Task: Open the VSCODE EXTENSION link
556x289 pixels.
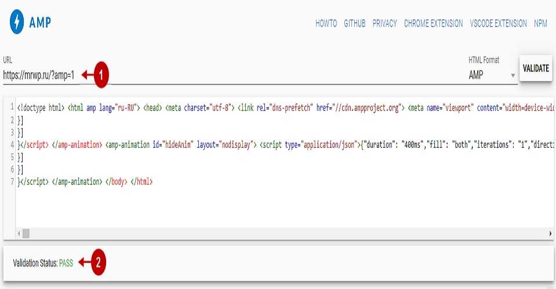Action: pyautogui.click(x=497, y=24)
